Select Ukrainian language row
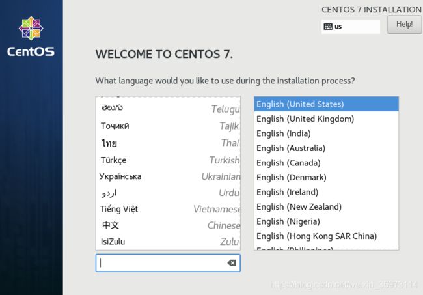Viewport: 423px width, 295px height. pos(168,176)
